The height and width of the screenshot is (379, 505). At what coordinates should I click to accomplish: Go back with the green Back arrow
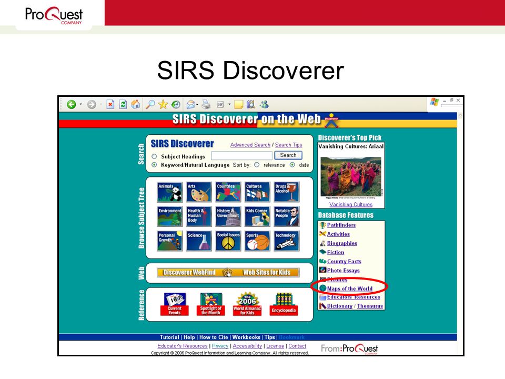click(72, 104)
